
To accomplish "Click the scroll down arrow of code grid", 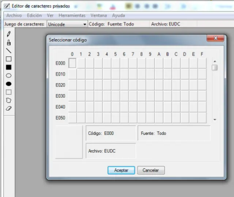I will pos(215,120).
